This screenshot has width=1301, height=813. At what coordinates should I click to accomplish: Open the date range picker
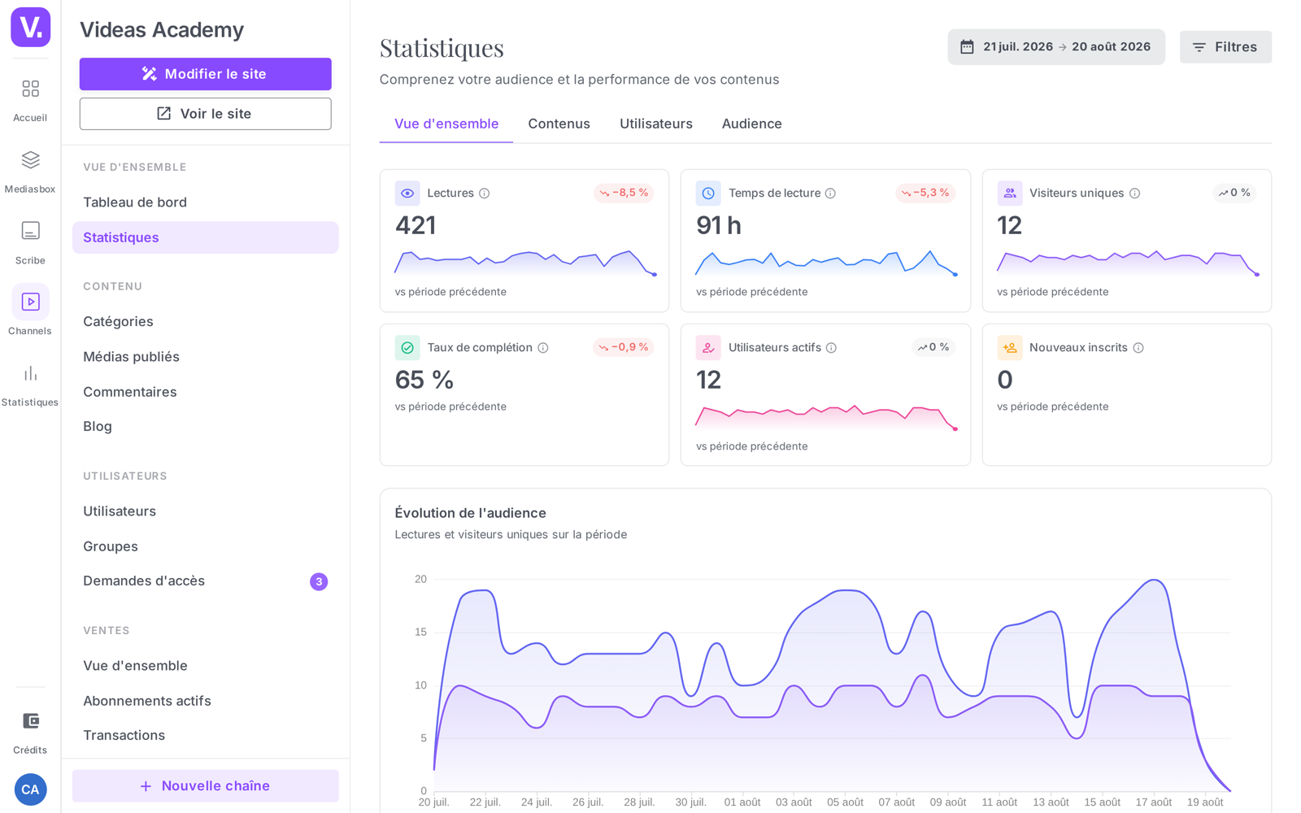coord(1055,47)
